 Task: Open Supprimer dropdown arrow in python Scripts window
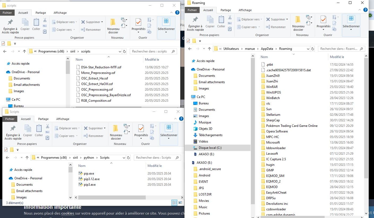click(105, 128)
